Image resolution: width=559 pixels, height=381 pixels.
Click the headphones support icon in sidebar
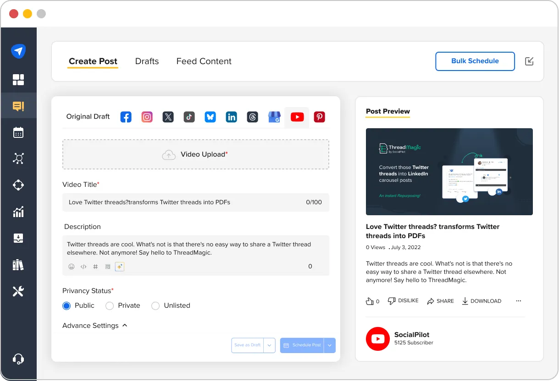tap(19, 359)
